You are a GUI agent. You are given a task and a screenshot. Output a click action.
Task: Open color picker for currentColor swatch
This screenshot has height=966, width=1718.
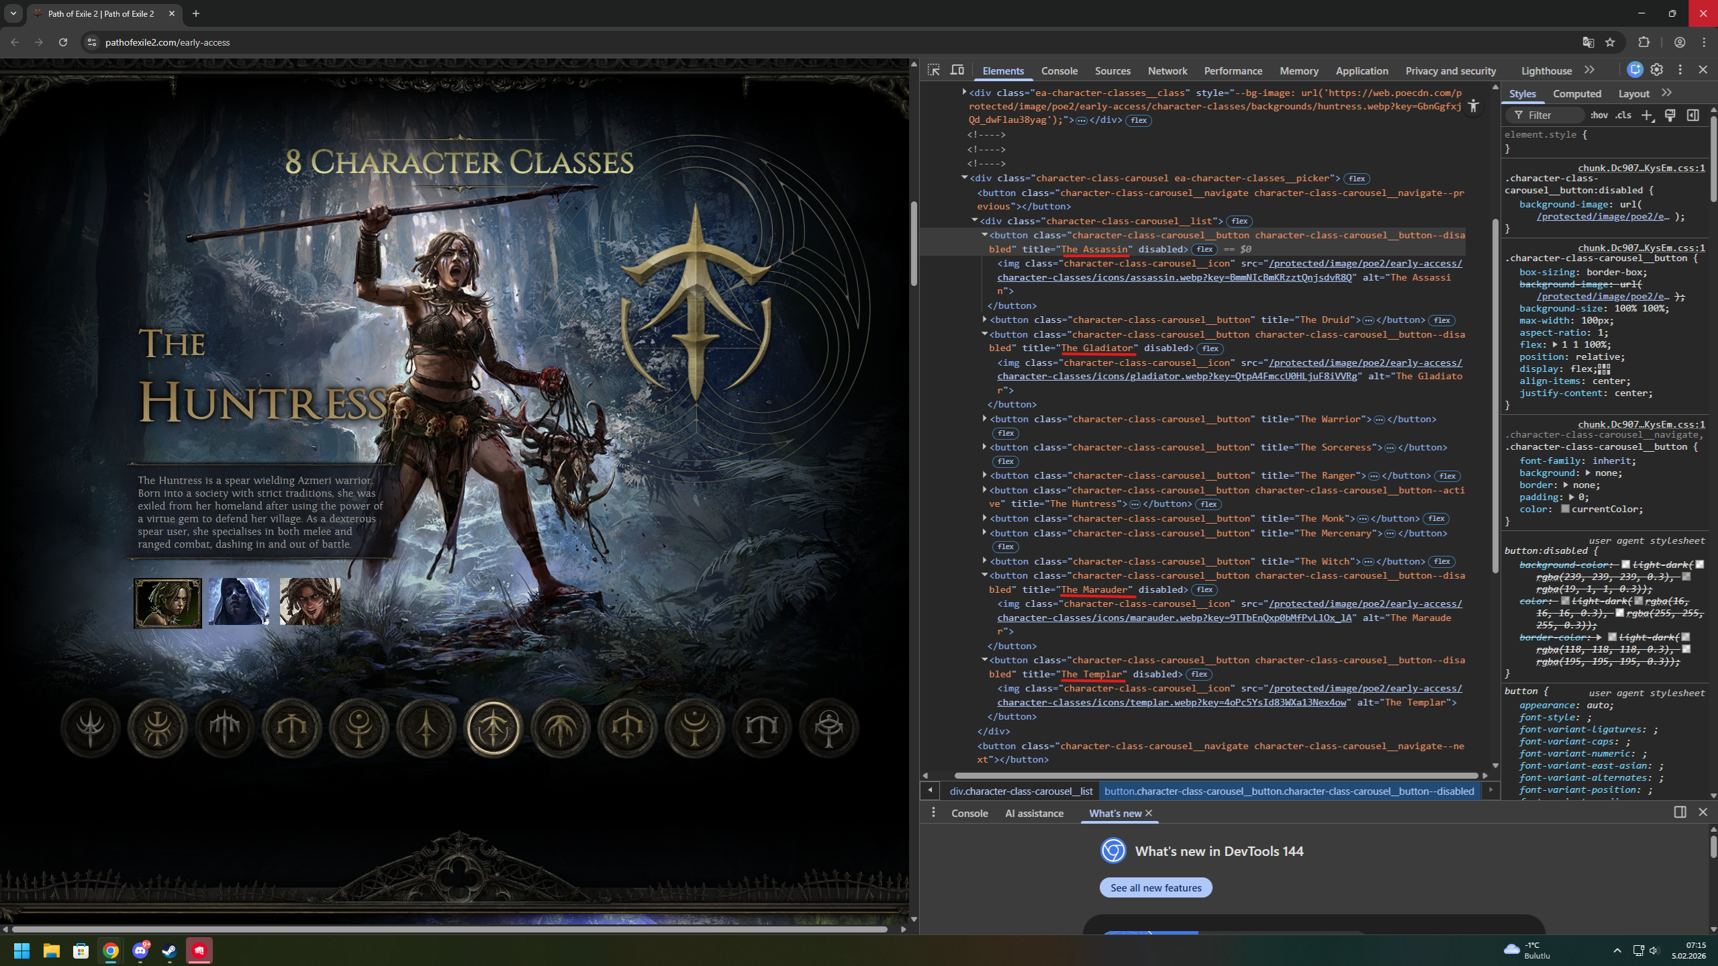tap(1565, 510)
